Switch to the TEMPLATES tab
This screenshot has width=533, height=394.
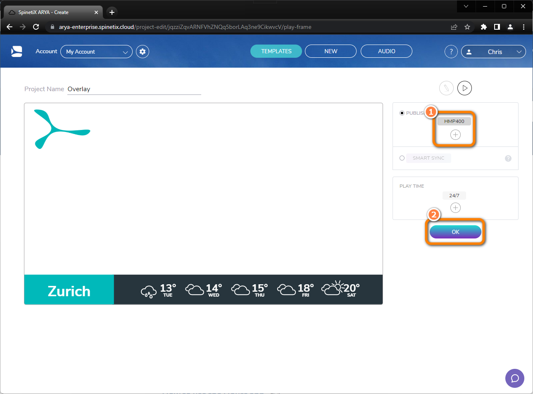click(x=276, y=51)
